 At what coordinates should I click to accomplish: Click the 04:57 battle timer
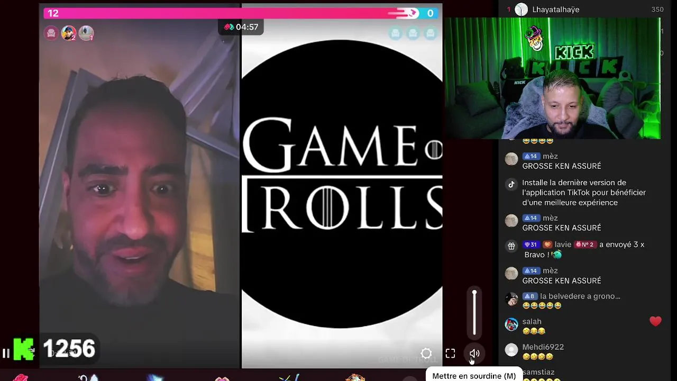click(242, 27)
